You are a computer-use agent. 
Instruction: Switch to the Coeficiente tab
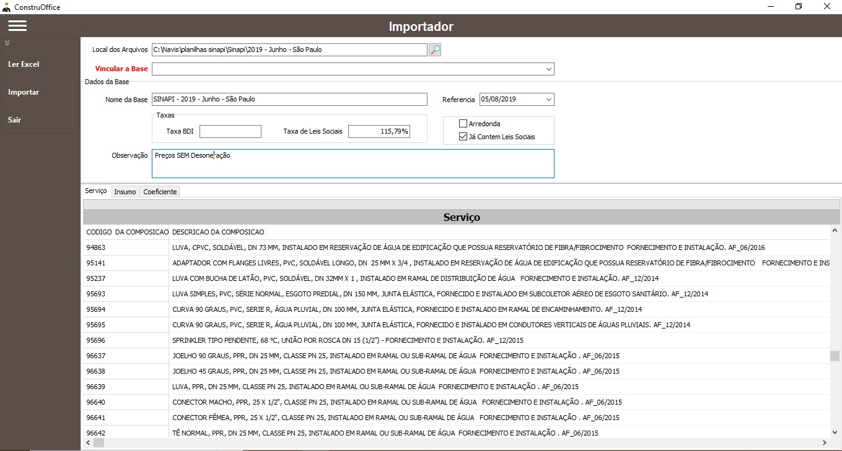[x=160, y=192]
